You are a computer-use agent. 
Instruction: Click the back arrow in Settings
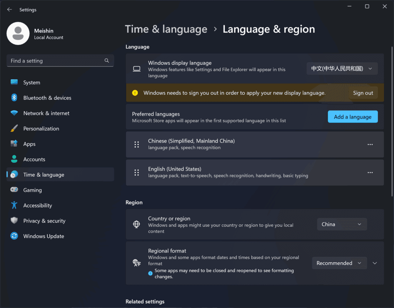pyautogui.click(x=10, y=10)
